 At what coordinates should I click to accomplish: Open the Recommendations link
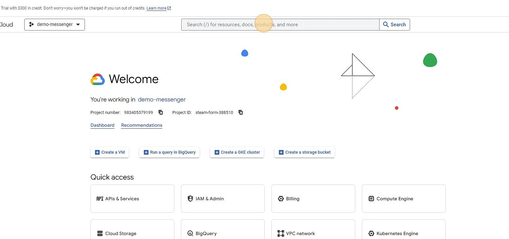[142, 125]
